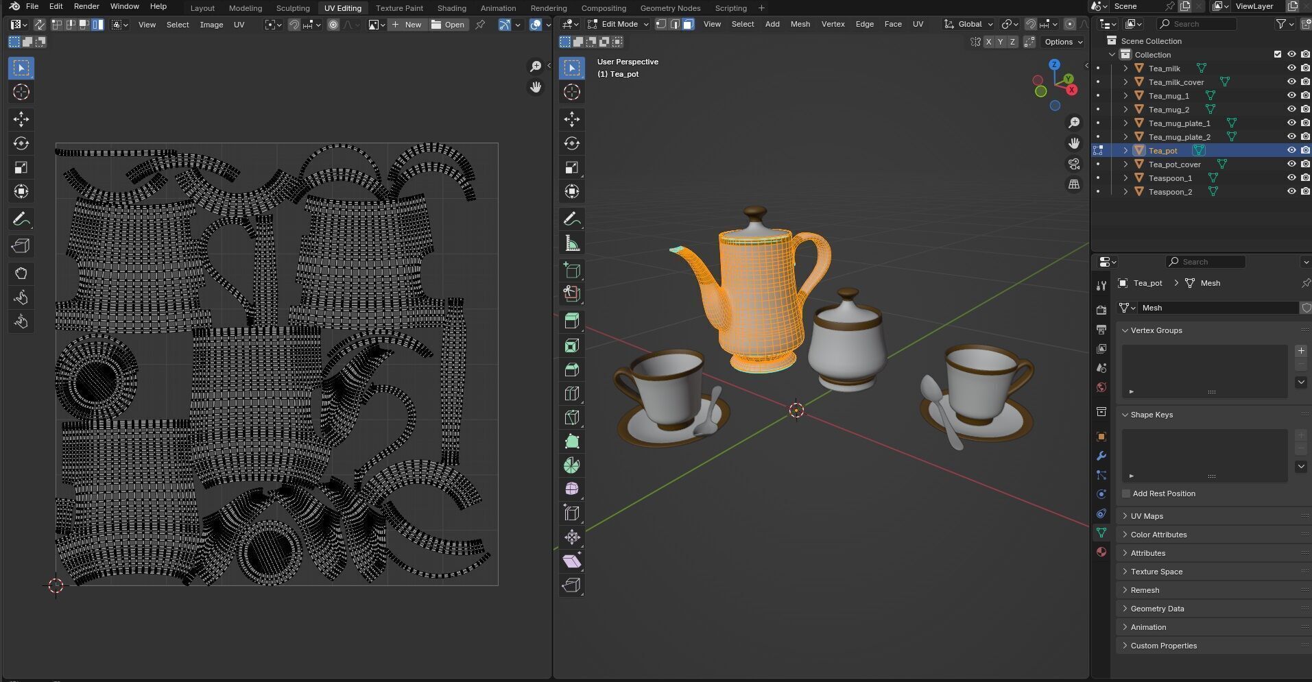The image size is (1312, 682).
Task: Open the UV editor Image menu
Action: [211, 25]
